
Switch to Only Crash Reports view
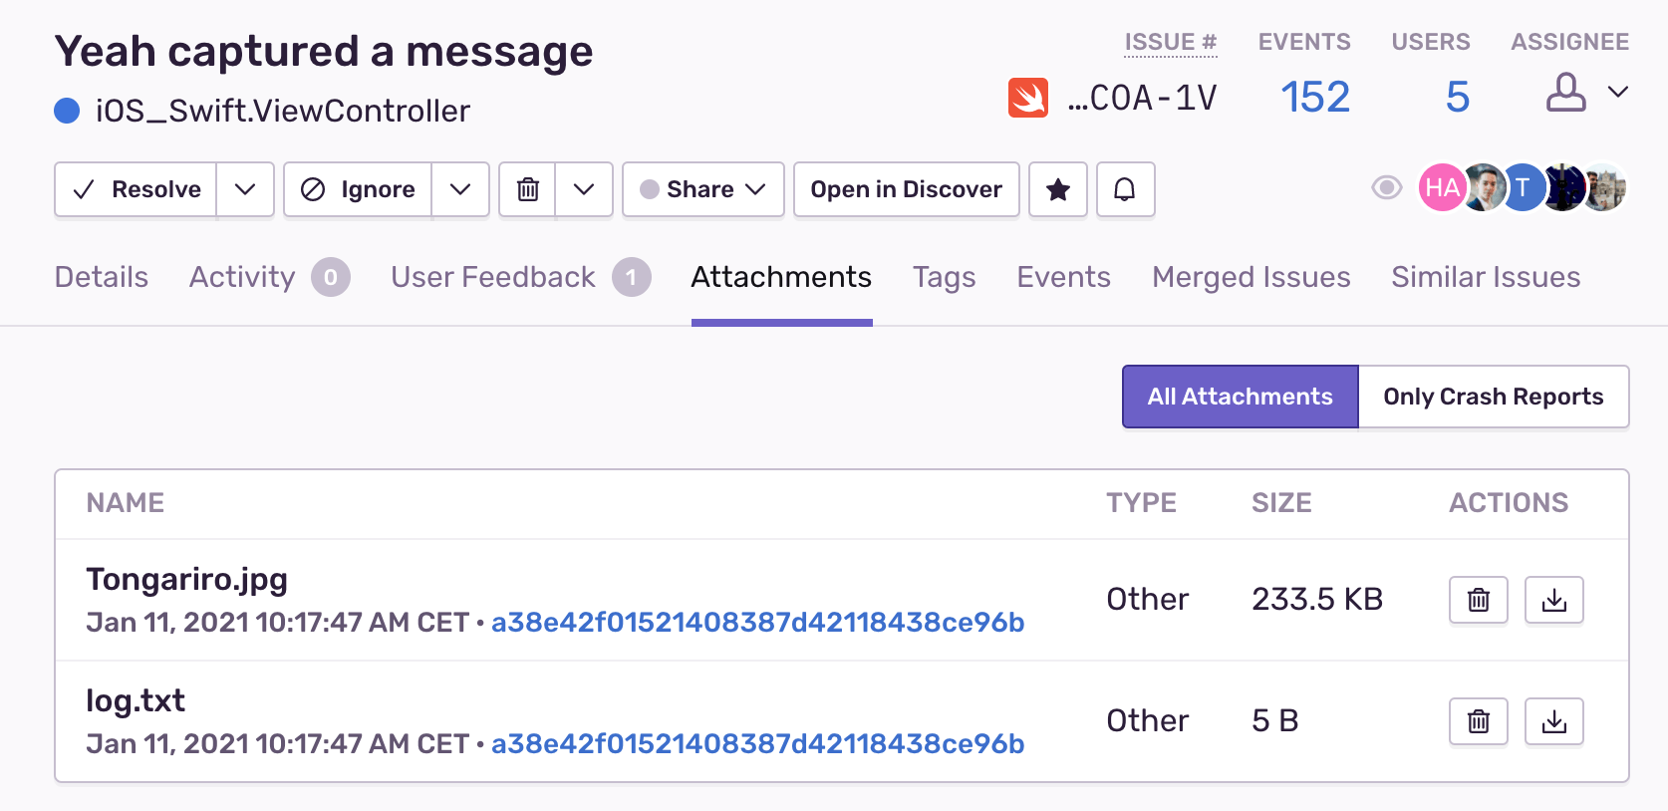pyautogui.click(x=1494, y=397)
